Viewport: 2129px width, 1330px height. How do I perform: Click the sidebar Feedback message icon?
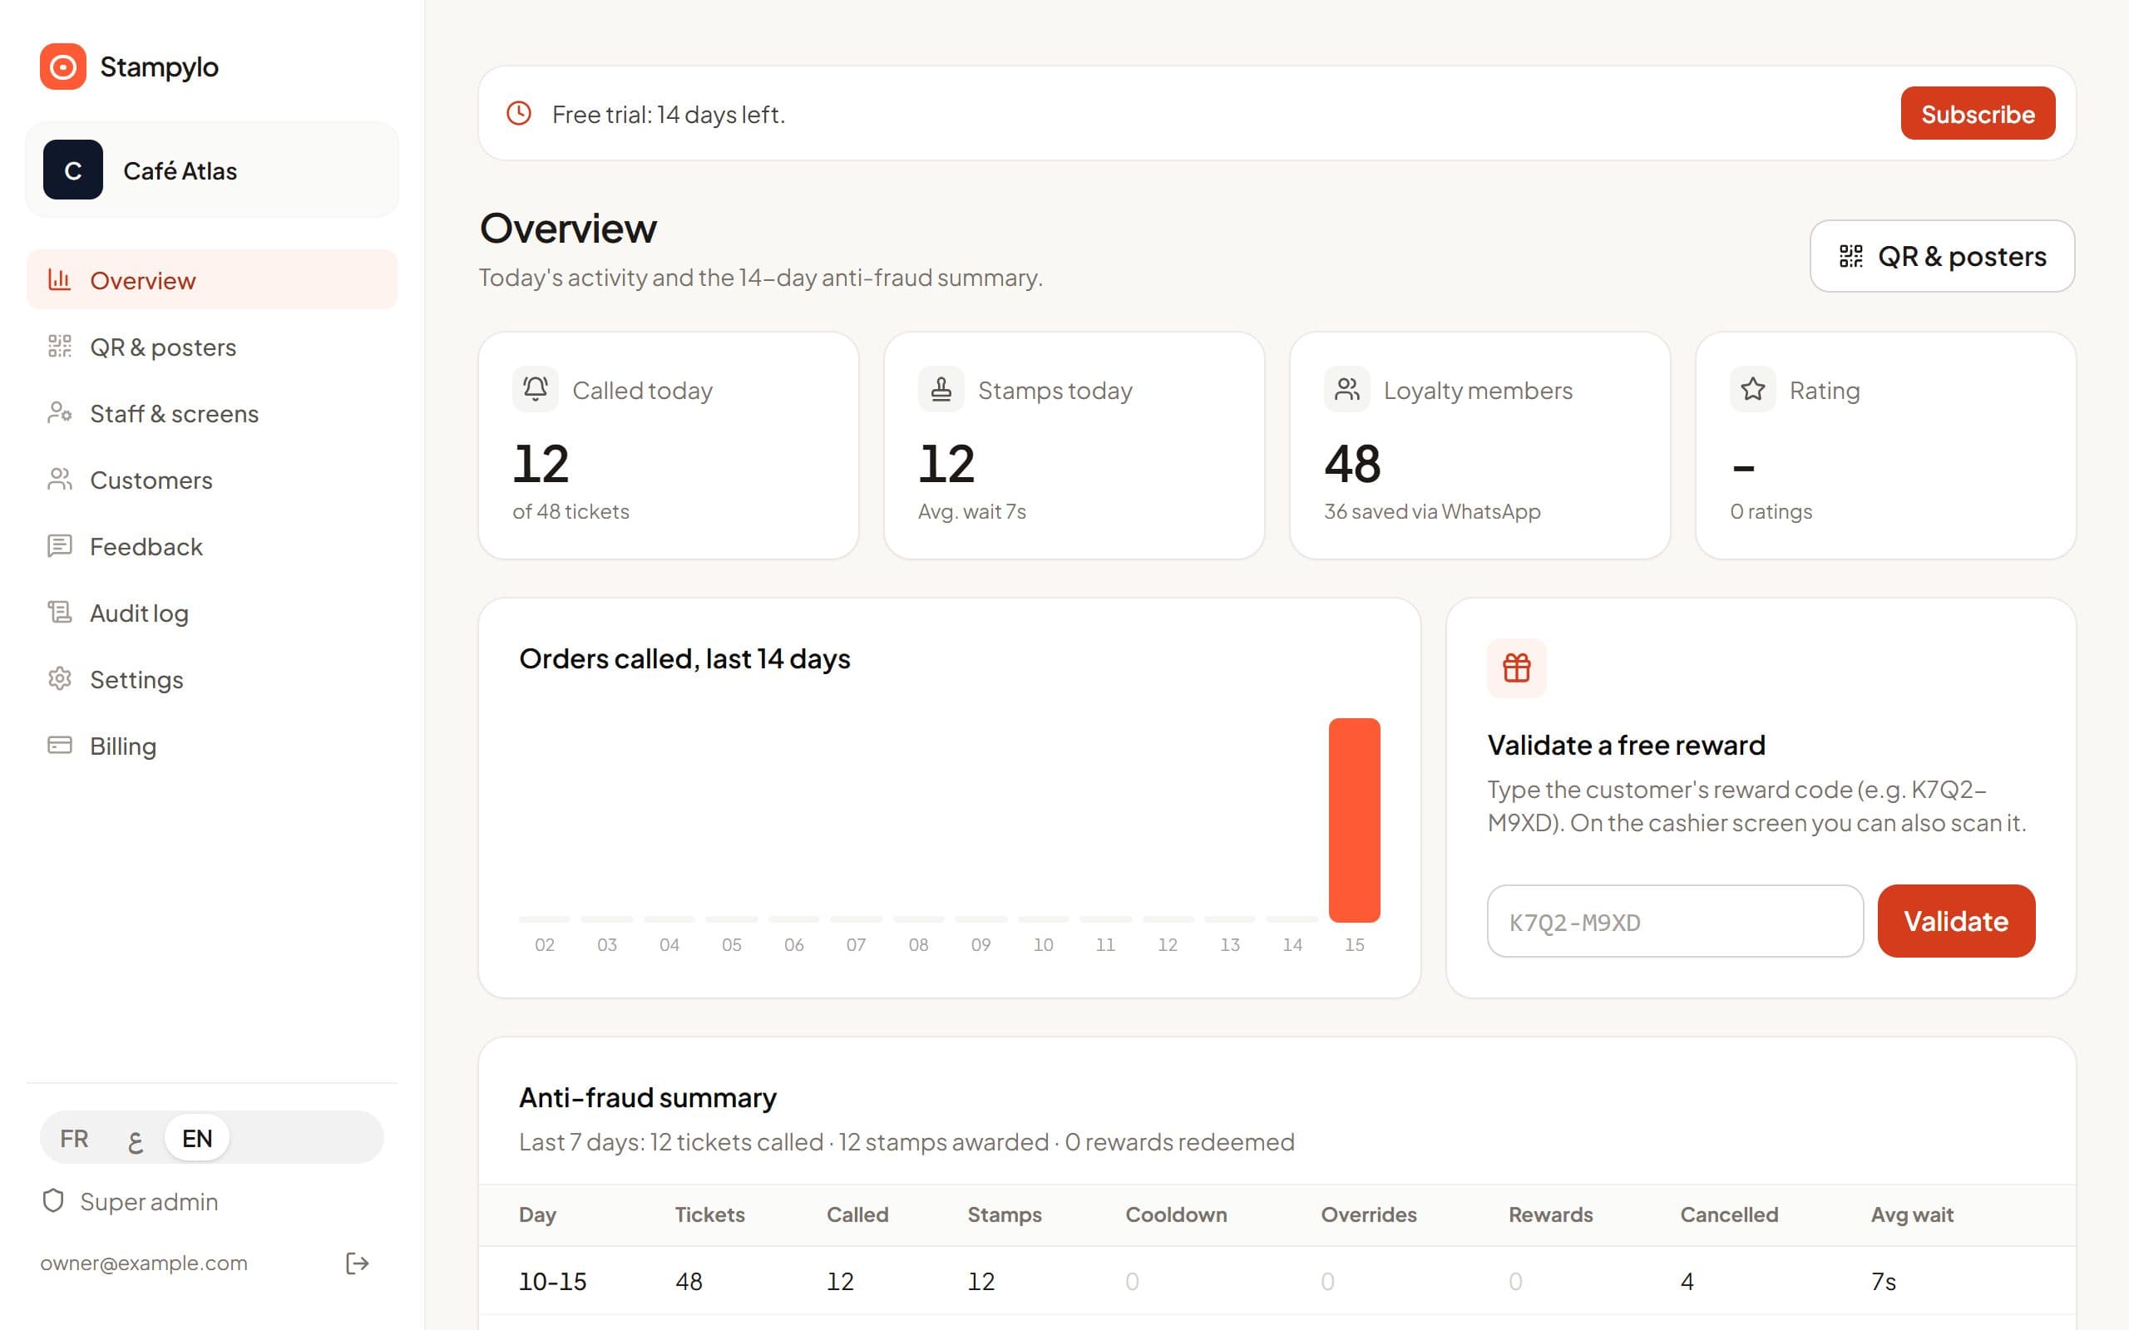click(x=60, y=545)
